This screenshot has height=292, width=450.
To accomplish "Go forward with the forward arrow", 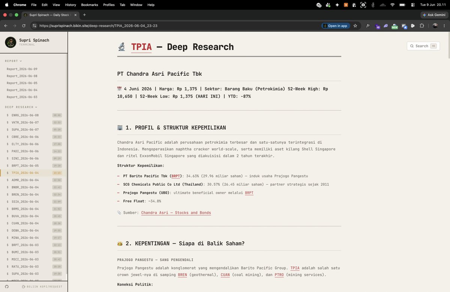I will coord(15,26).
